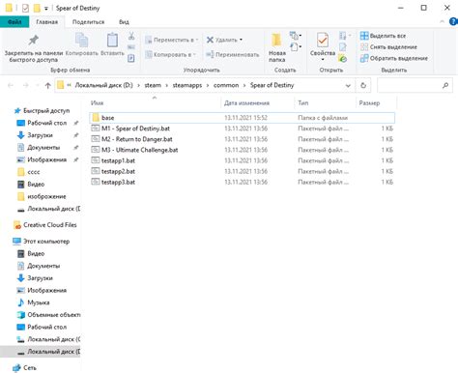Click the Paste shortcut icon

pyautogui.click(x=131, y=58)
